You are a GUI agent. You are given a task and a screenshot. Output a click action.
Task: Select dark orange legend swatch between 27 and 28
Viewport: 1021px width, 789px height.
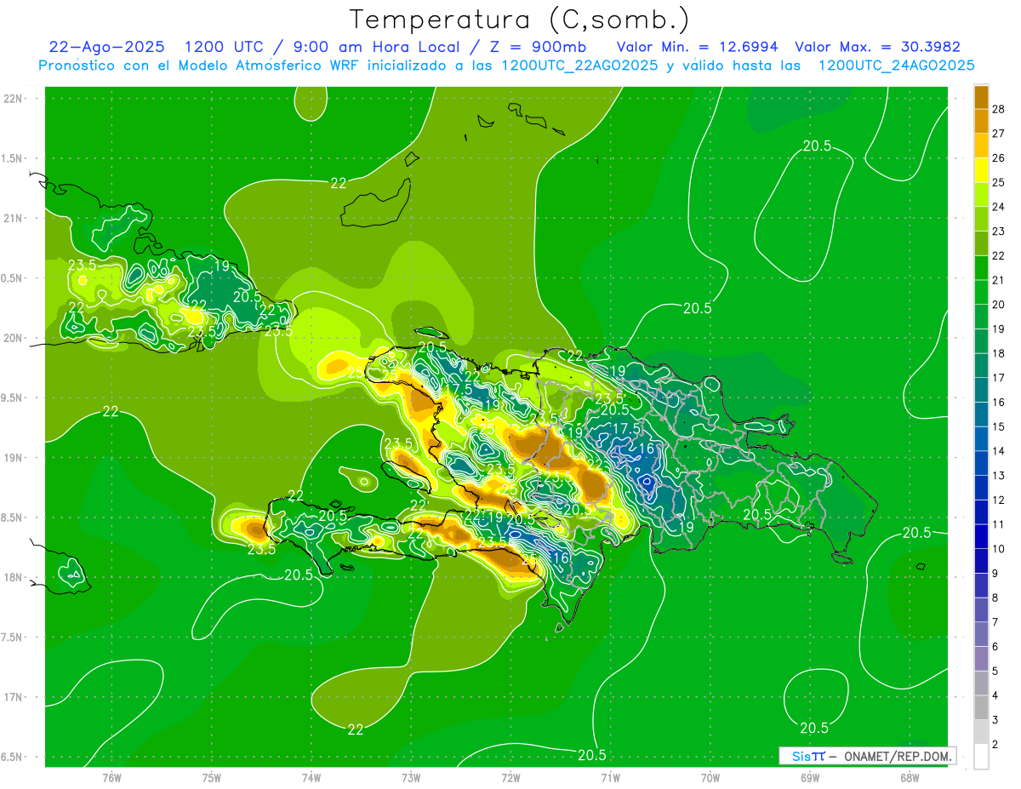(981, 122)
